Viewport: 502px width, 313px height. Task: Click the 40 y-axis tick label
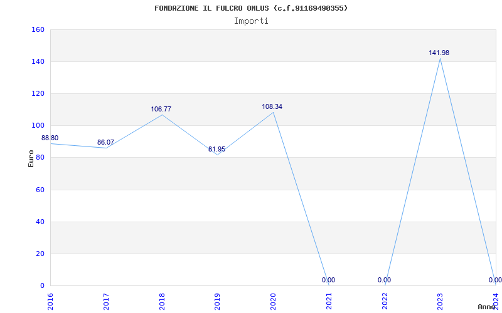40,222
